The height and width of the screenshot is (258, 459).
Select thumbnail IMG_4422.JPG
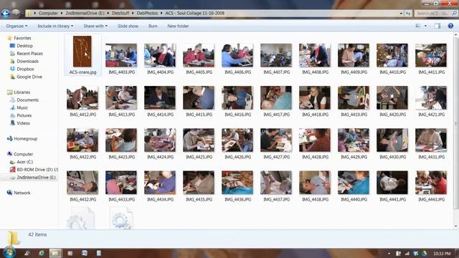82,140
